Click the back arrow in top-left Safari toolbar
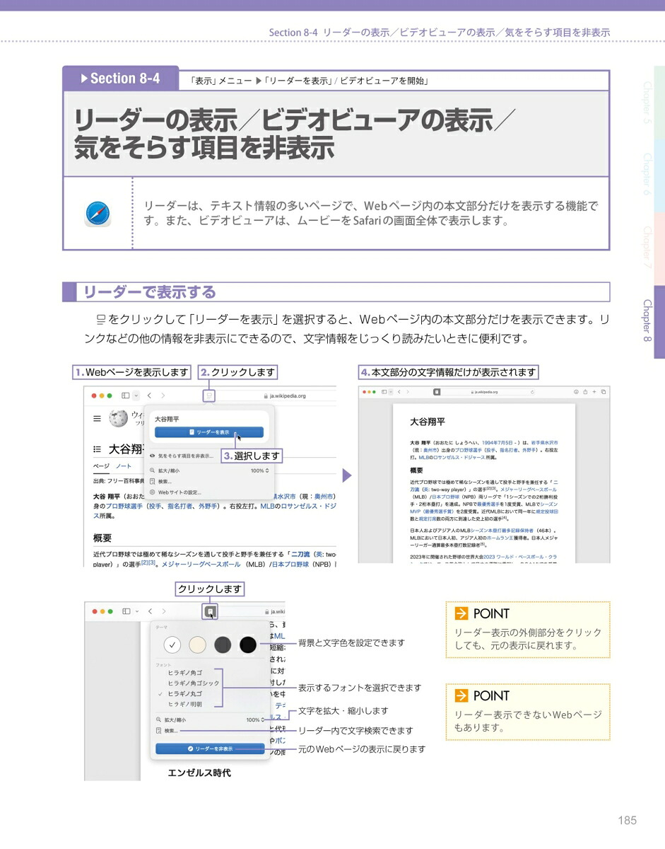665x849 pixels. [150, 396]
